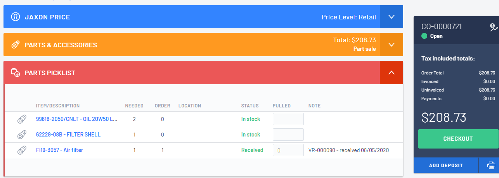Click the profitability icon next to CO-0000721
499x178 pixels.
click(x=494, y=27)
